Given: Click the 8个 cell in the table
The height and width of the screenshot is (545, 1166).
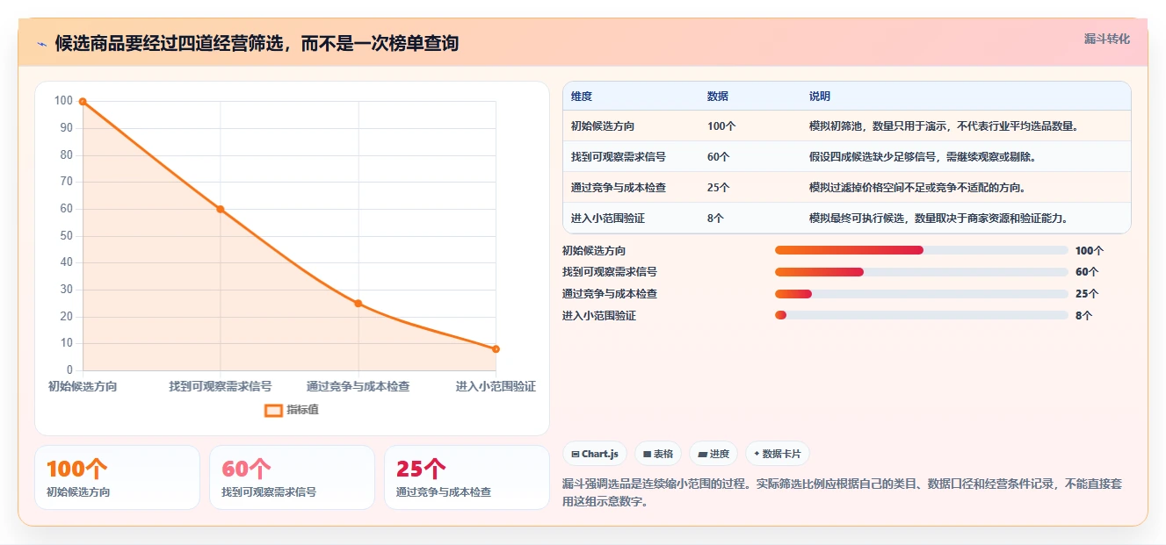Looking at the screenshot, I should tap(715, 219).
